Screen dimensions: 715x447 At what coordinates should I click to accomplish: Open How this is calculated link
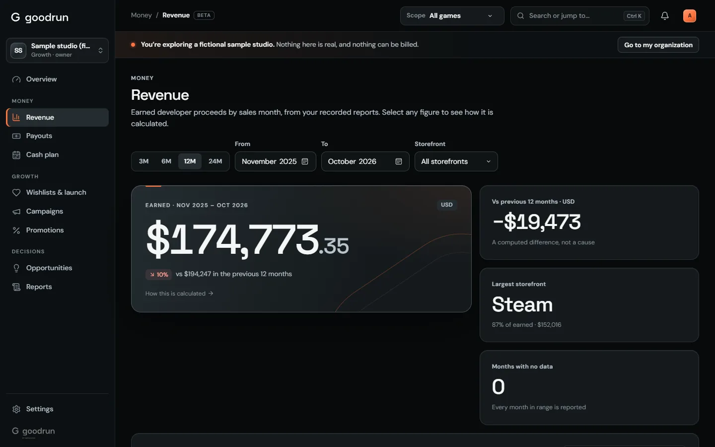(179, 294)
